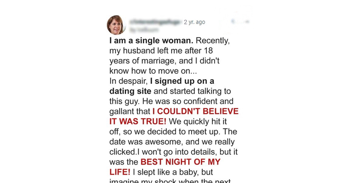Click the line "off, so we decided to meet up. The"
The height and width of the screenshot is (183, 349).
[x=173, y=132]
